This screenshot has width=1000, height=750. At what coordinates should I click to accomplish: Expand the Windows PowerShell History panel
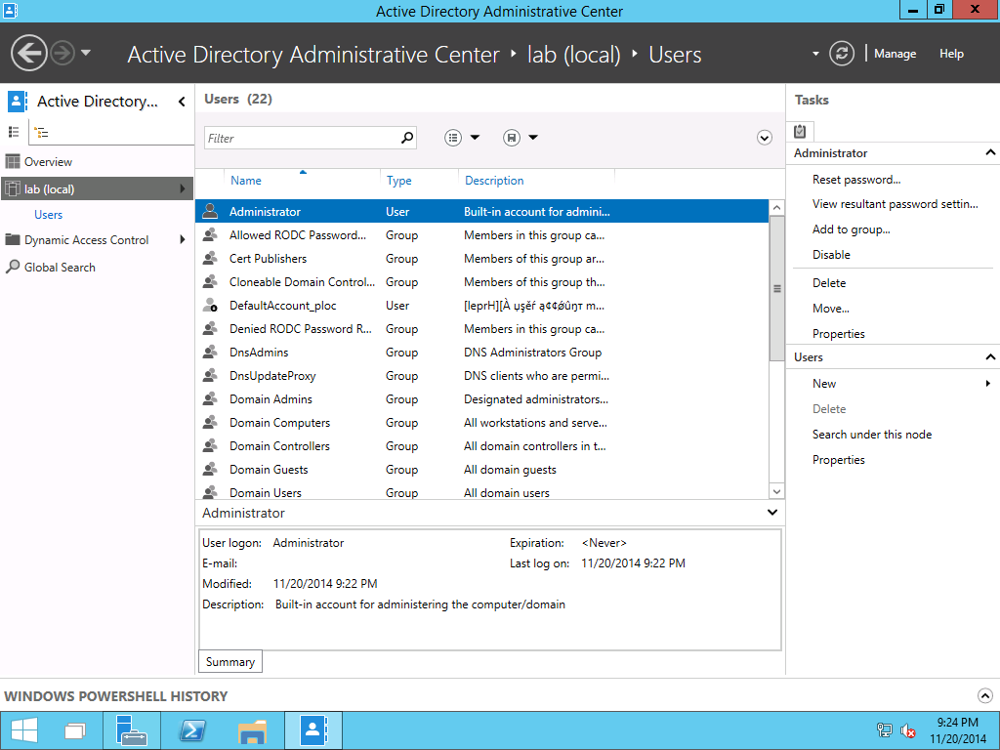(984, 695)
